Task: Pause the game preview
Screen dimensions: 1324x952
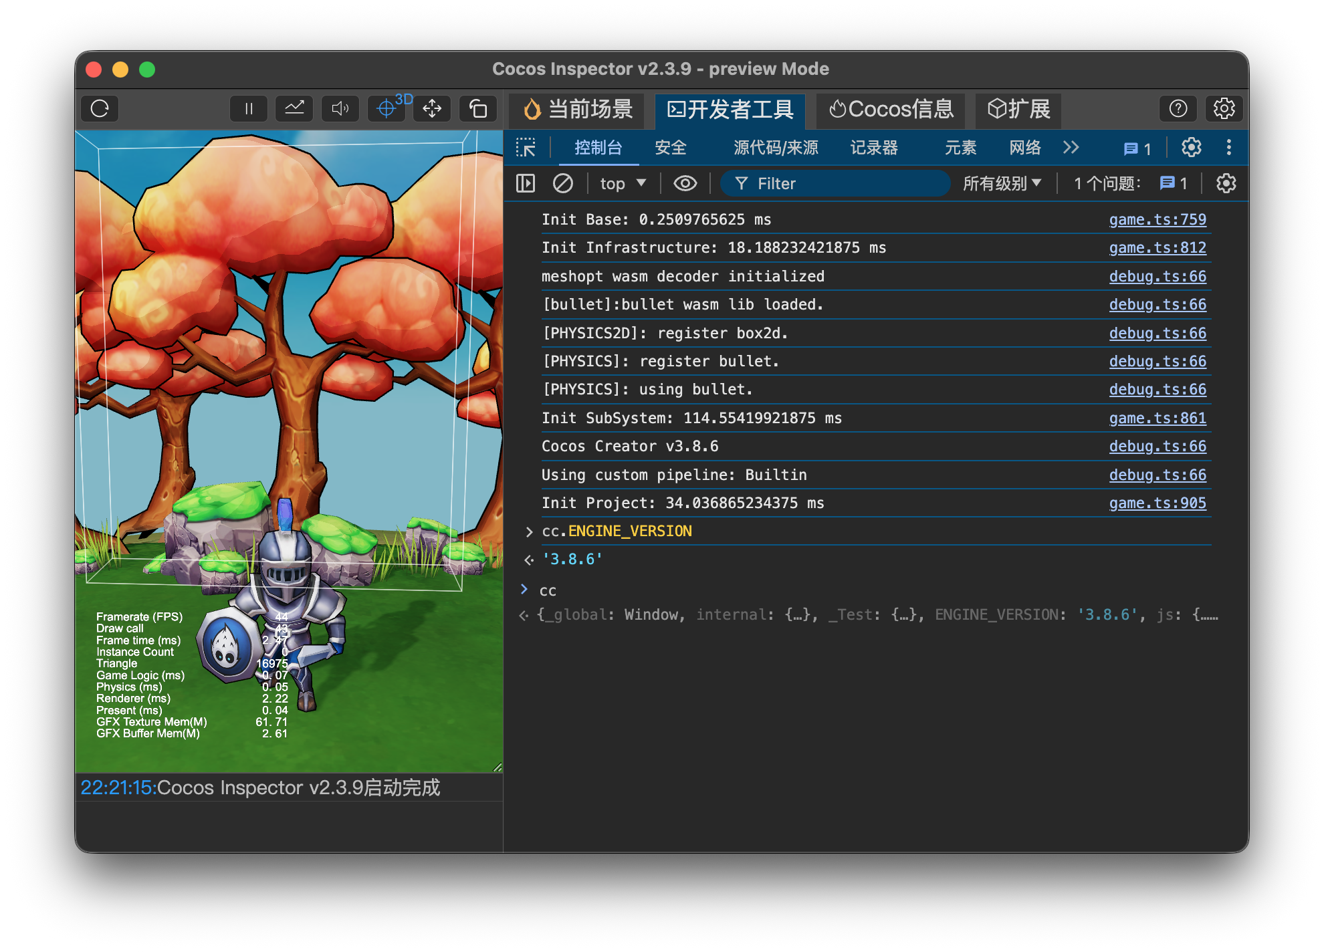Action: click(249, 108)
